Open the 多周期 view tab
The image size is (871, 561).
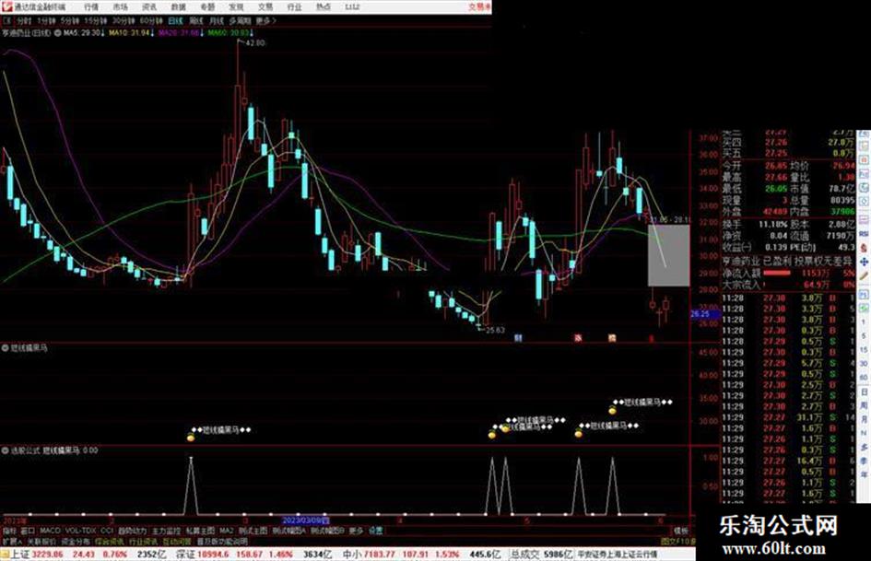click(x=240, y=20)
